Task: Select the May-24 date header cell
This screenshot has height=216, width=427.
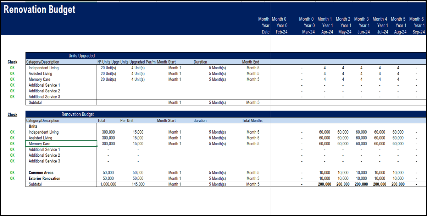Action: (x=345, y=32)
